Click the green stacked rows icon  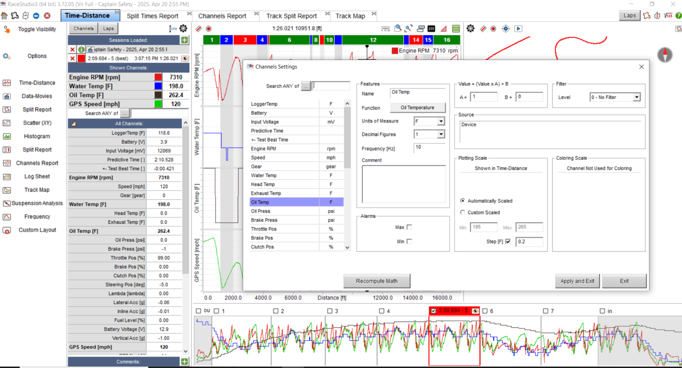coord(456,28)
